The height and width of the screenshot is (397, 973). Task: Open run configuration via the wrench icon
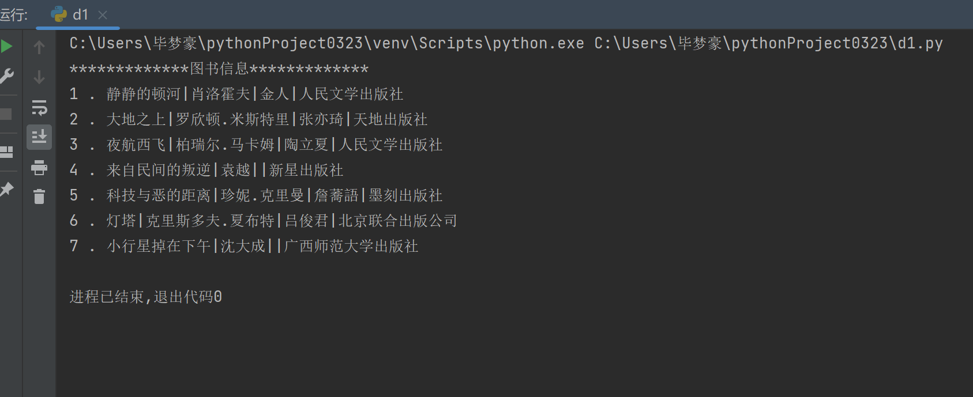(x=7, y=76)
